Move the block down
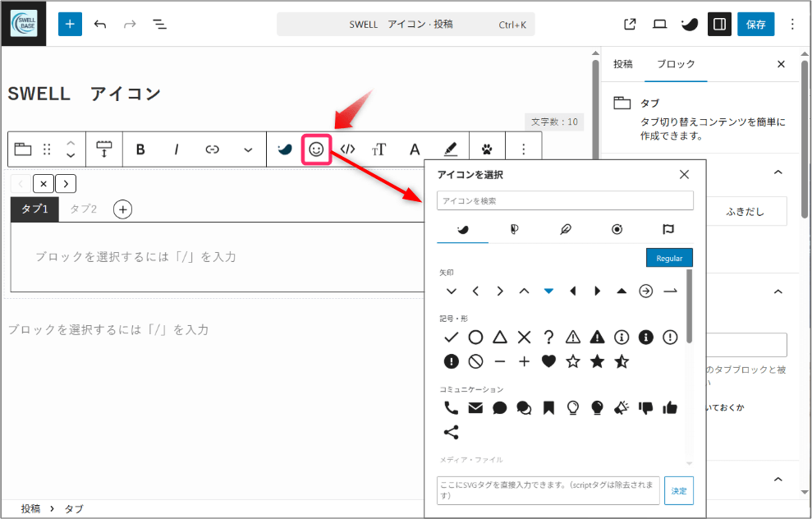 click(71, 155)
